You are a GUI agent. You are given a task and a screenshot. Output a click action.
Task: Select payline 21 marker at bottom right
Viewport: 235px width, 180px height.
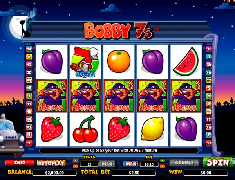point(209,143)
